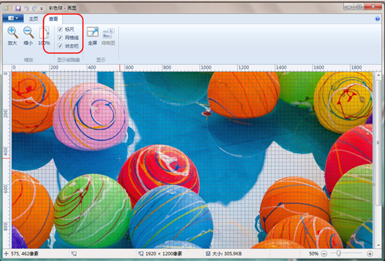The width and height of the screenshot is (385, 261).
Task: Open Full Screen (全屏) view
Action: click(92, 32)
